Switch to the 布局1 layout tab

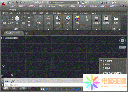(14, 88)
